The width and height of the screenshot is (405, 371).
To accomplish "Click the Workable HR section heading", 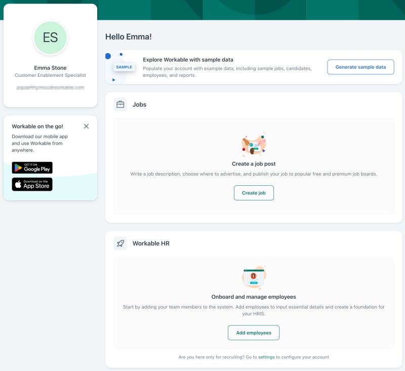I will 151,243.
